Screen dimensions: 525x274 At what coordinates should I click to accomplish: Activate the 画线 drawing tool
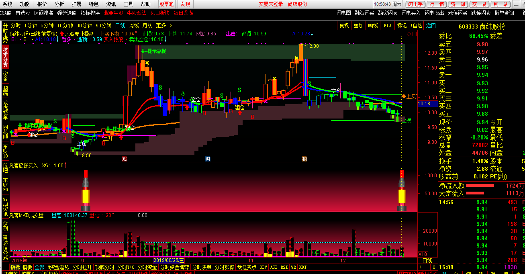pyautogui.click(x=373, y=25)
